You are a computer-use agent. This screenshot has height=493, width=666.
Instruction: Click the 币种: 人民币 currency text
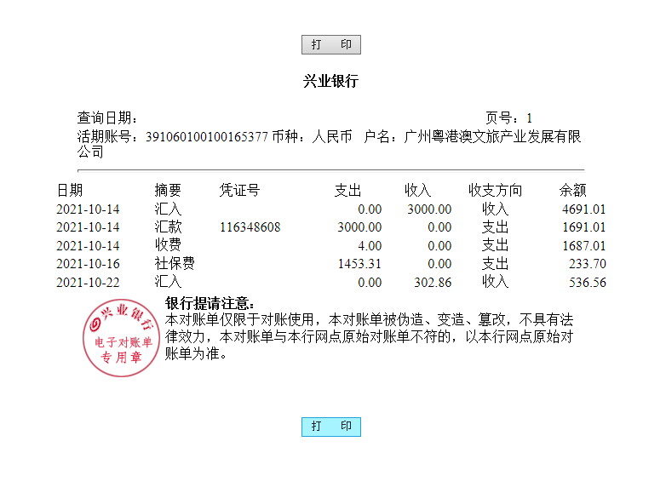coord(313,137)
